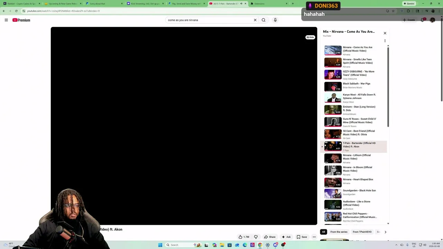Play 50 Cent Best Friend video
The width and height of the screenshot is (443, 249).
tap(354, 134)
